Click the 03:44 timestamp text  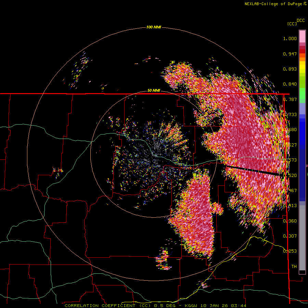[x=239, y=306]
